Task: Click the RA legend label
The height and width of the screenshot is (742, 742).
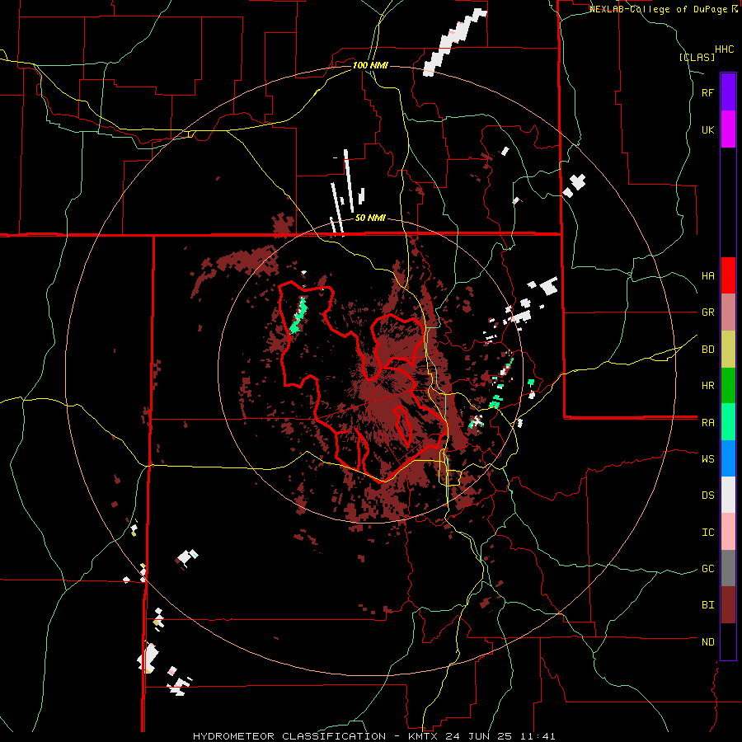Action: coord(707,423)
